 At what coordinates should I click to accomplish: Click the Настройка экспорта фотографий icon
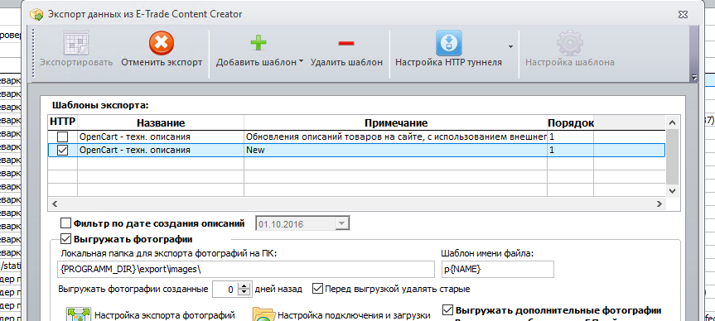coord(79,315)
